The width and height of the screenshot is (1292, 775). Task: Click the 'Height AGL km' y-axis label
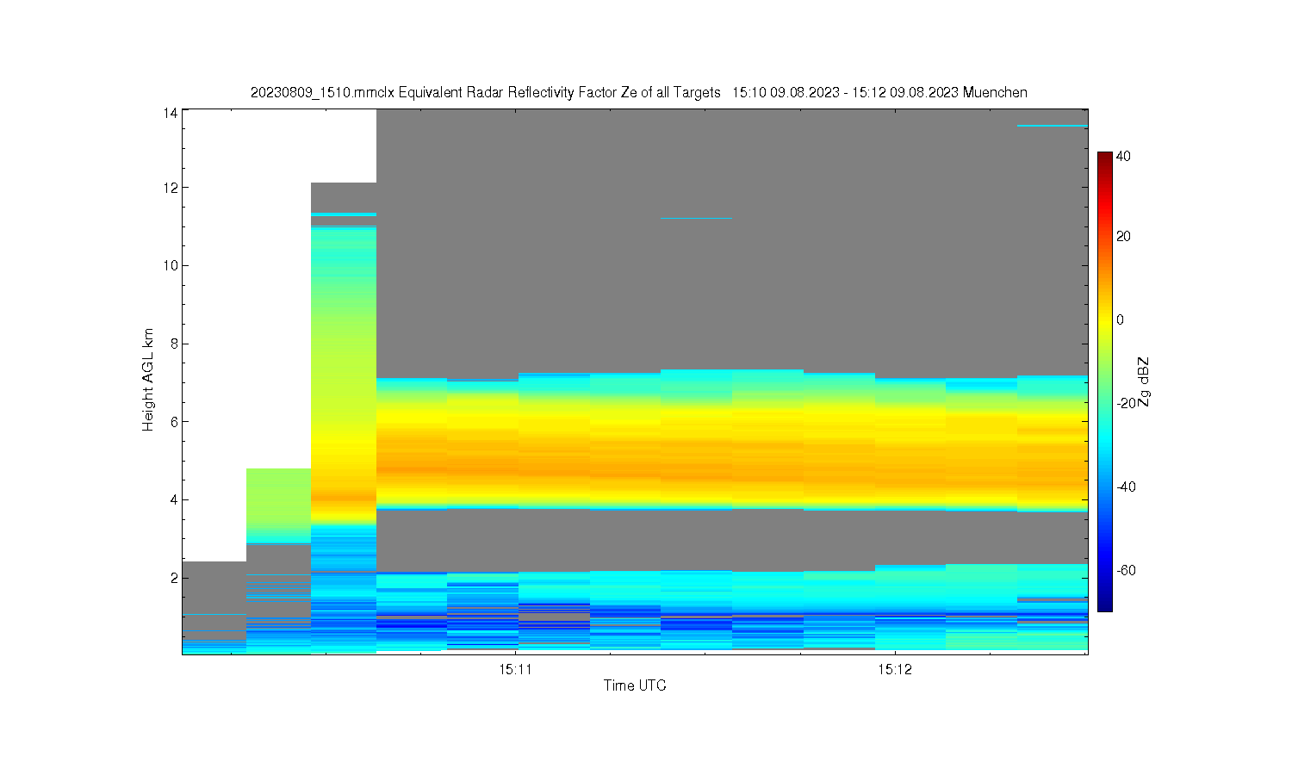click(x=148, y=380)
